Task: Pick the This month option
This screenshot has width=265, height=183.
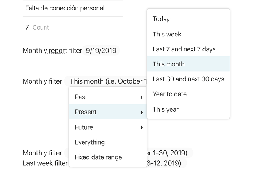Action: pos(169,64)
